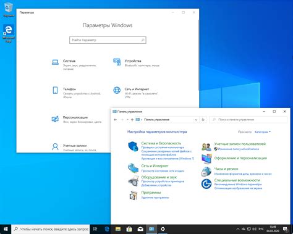Open Просмотр устройств и принтеров link
293x234 pixels.
[x=163, y=182]
